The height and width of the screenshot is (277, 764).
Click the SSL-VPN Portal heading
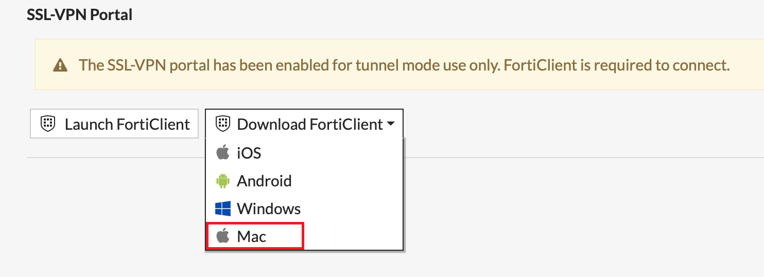point(79,14)
